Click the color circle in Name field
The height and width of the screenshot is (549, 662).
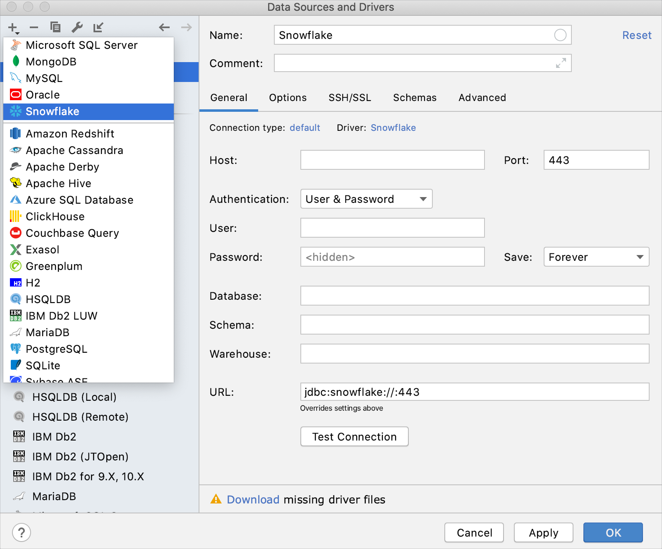pos(560,35)
